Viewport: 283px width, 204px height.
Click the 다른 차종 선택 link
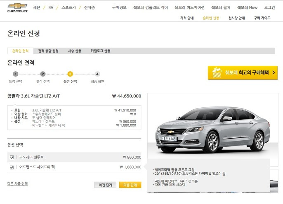[17, 184]
